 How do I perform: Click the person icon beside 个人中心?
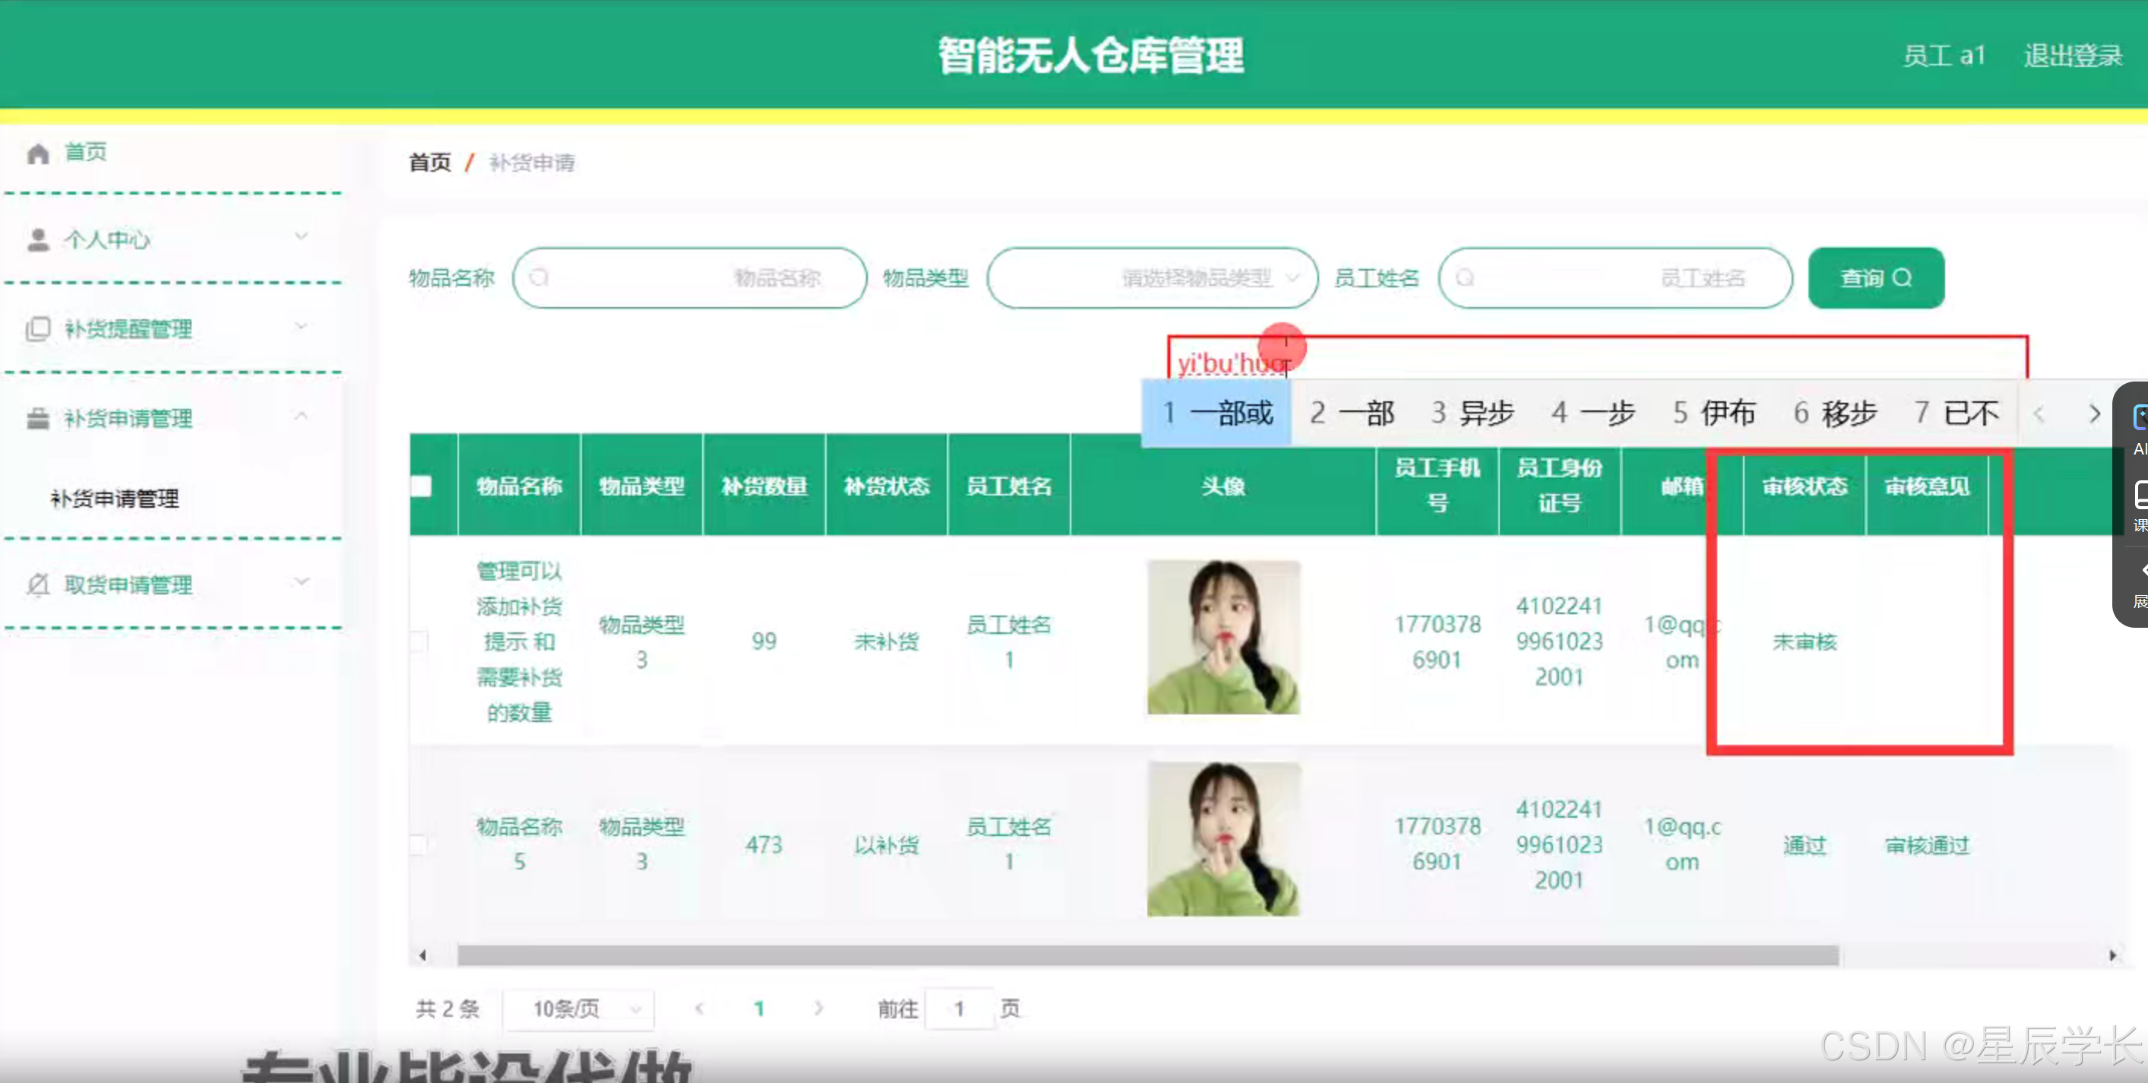tap(37, 240)
